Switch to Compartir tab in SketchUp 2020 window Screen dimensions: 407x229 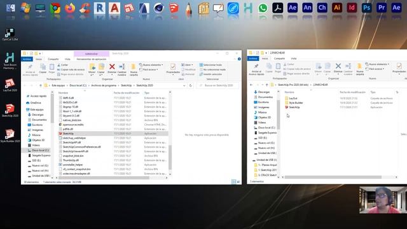53,59
